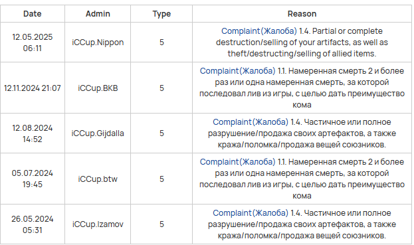414x245 pixels.
Task: Select admin name iCCup.Izamov
Action: (x=98, y=224)
